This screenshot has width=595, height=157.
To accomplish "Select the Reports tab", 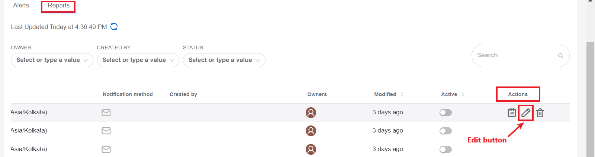I will (x=59, y=6).
